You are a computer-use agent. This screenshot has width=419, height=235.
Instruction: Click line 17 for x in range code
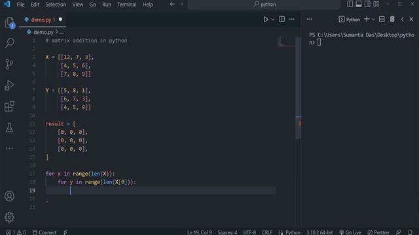pos(80,174)
